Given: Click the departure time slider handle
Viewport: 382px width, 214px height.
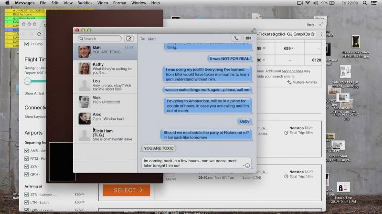Looking at the screenshot, I should point(27,81).
